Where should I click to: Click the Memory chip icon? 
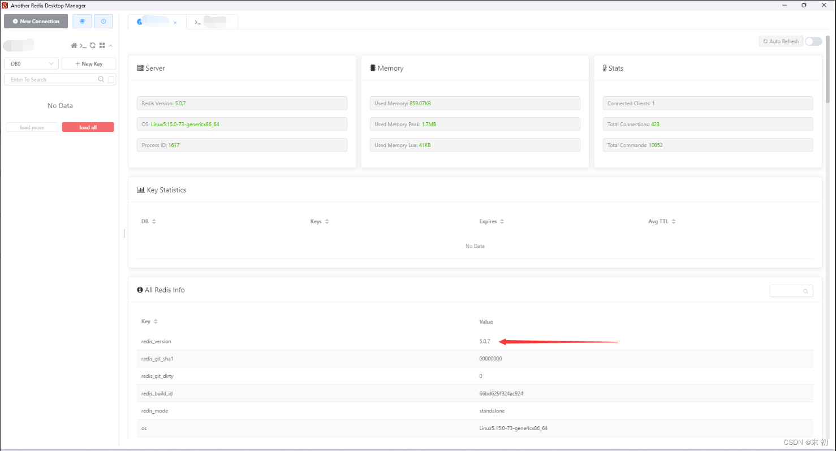tap(372, 68)
